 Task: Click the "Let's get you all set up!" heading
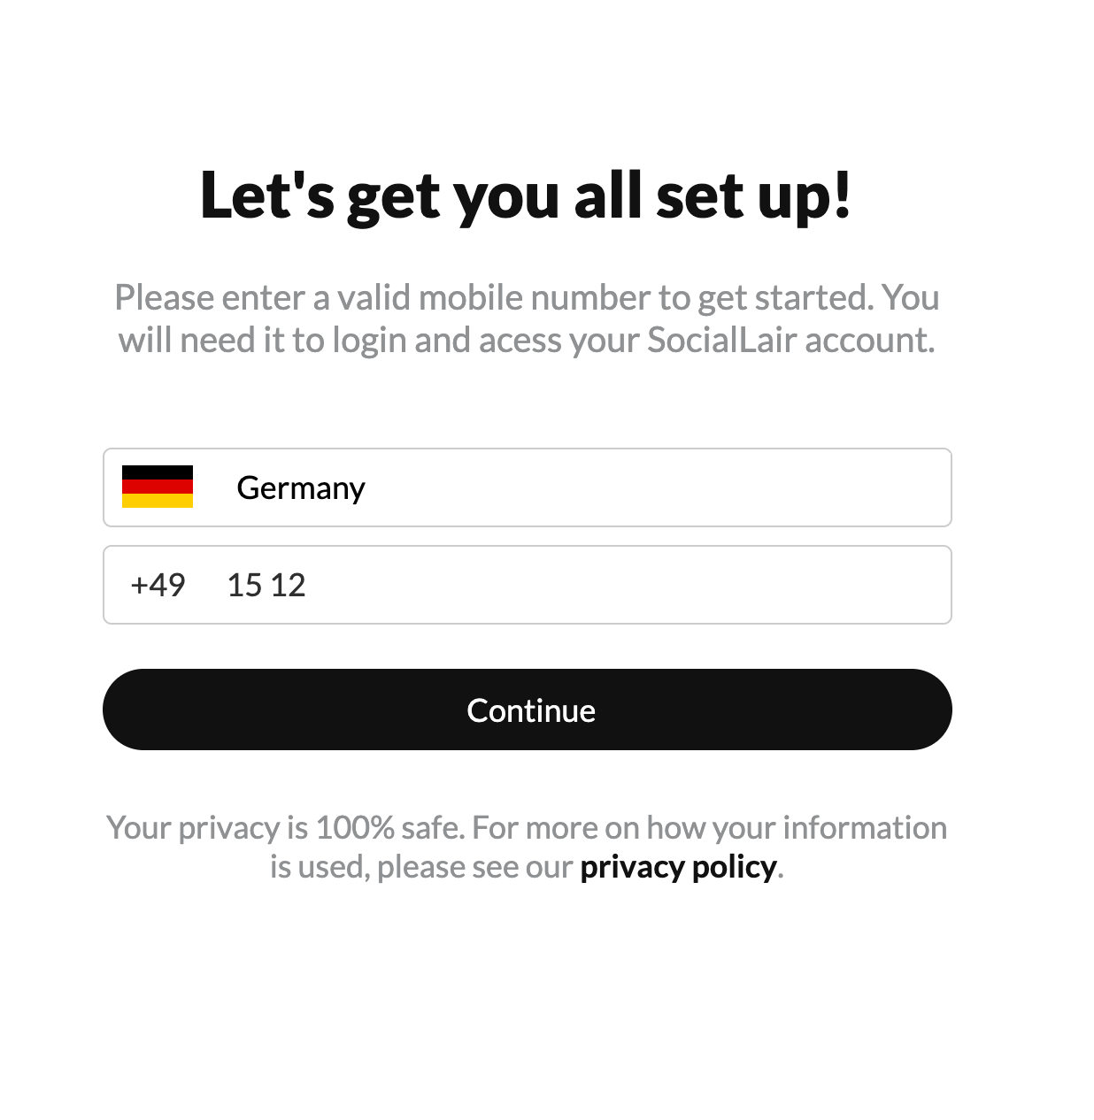526,195
